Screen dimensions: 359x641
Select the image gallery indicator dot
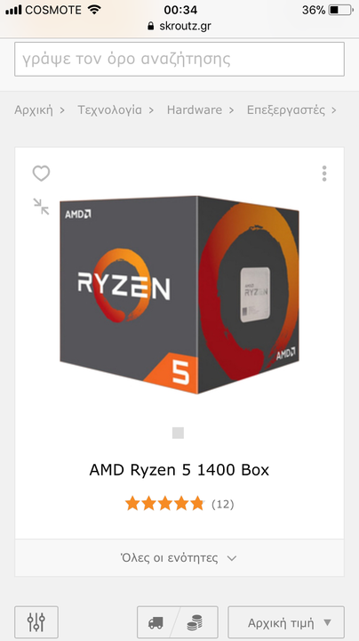click(178, 433)
